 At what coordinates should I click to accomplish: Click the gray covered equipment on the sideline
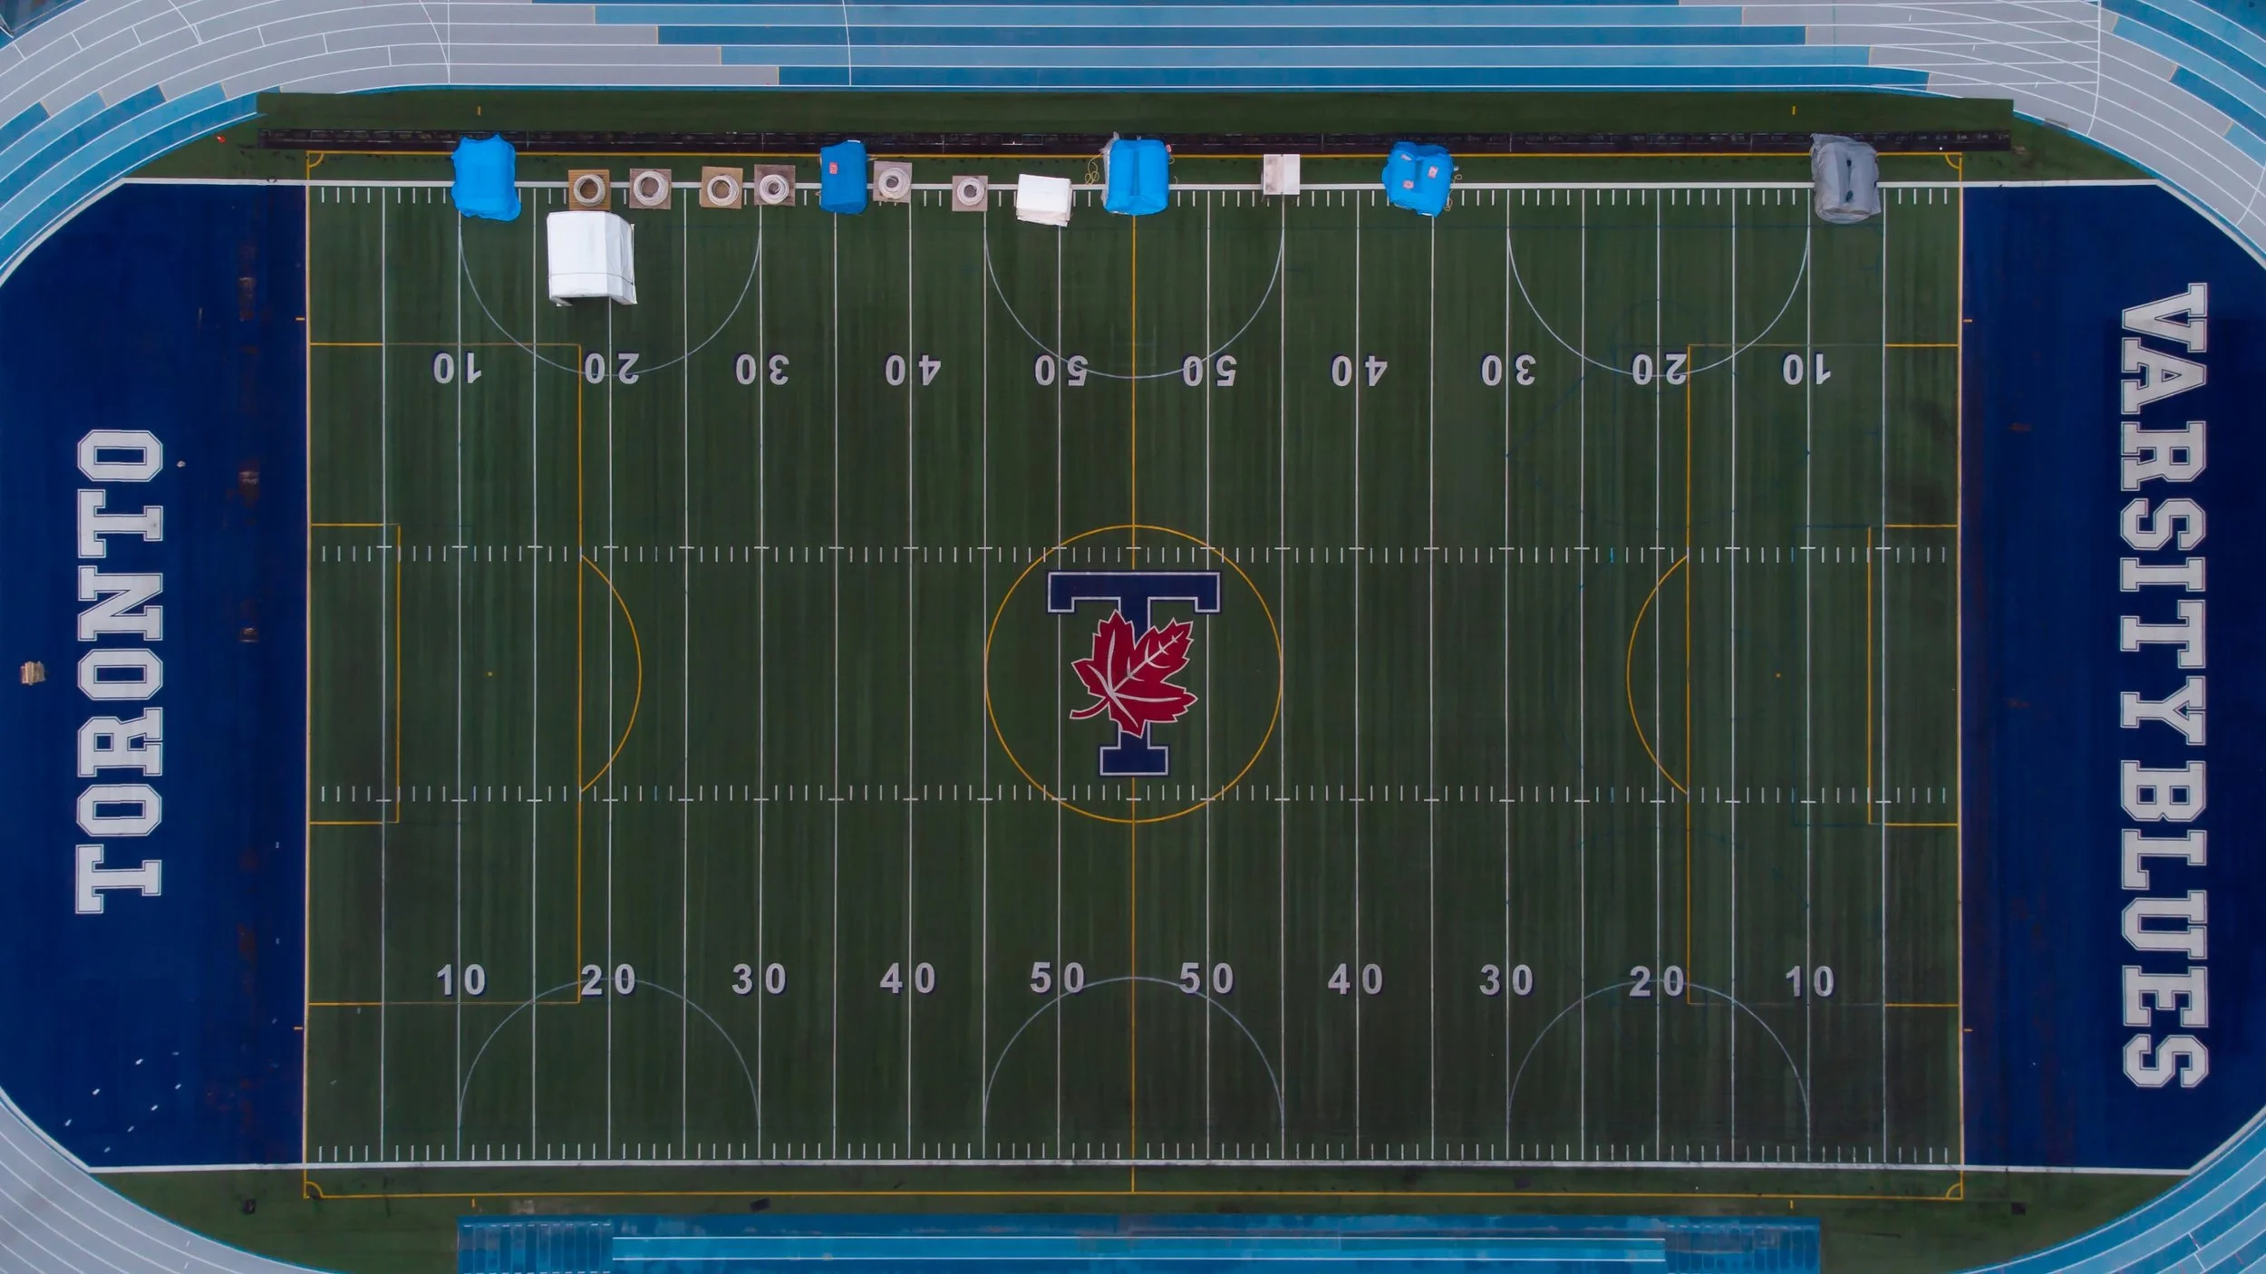1845,178
